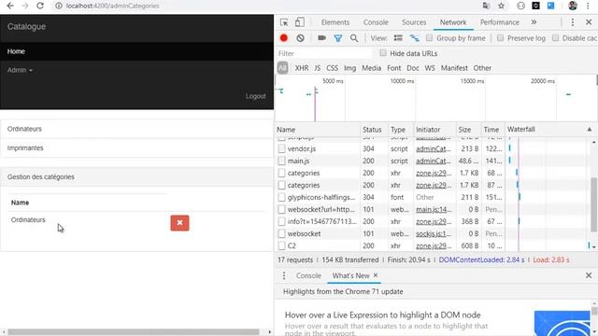Open the user profile avatar
The width and height of the screenshot is (598, 336).
(x=573, y=6)
